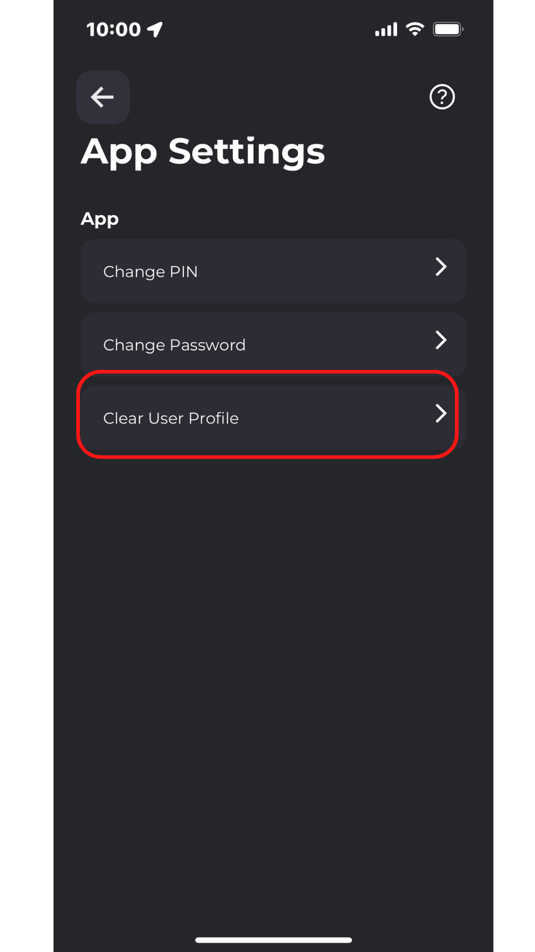
Task: Click the red highlighted Clear User Profile row
Action: pyautogui.click(x=267, y=415)
